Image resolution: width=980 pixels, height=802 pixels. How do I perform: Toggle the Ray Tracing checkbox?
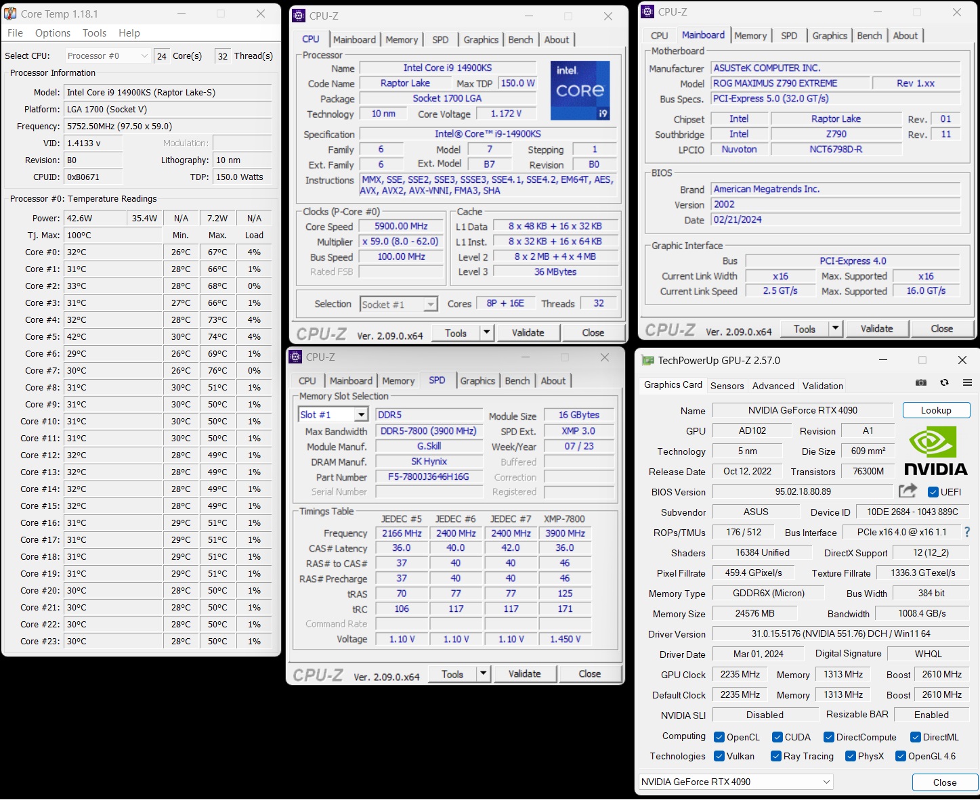coord(776,756)
